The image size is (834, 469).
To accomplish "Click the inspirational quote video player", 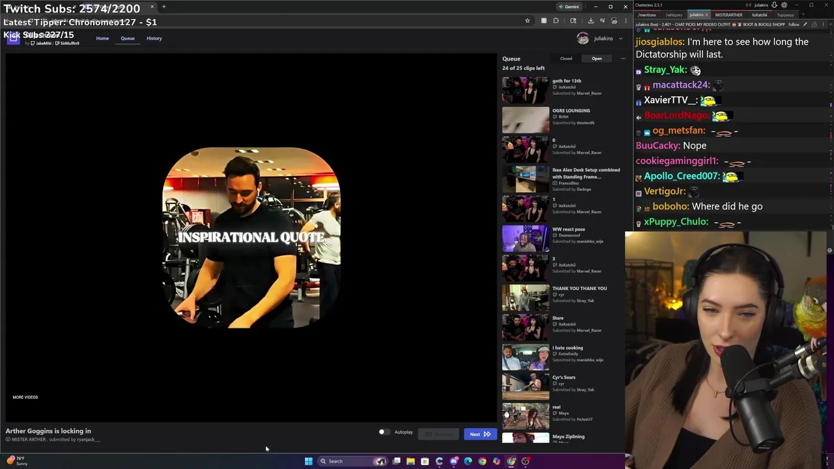I will point(251,238).
